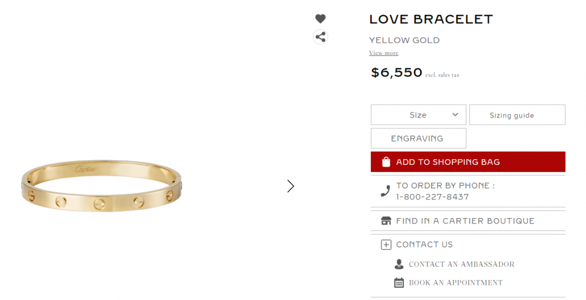Click the shopping bag icon on red button
The width and height of the screenshot is (586, 300).
pyautogui.click(x=386, y=162)
